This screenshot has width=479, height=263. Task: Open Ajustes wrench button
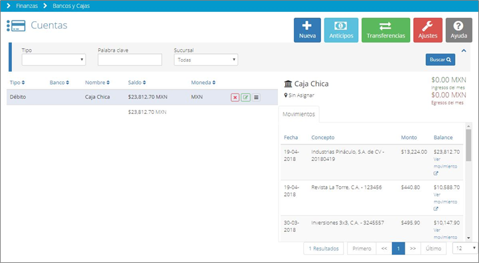click(428, 30)
